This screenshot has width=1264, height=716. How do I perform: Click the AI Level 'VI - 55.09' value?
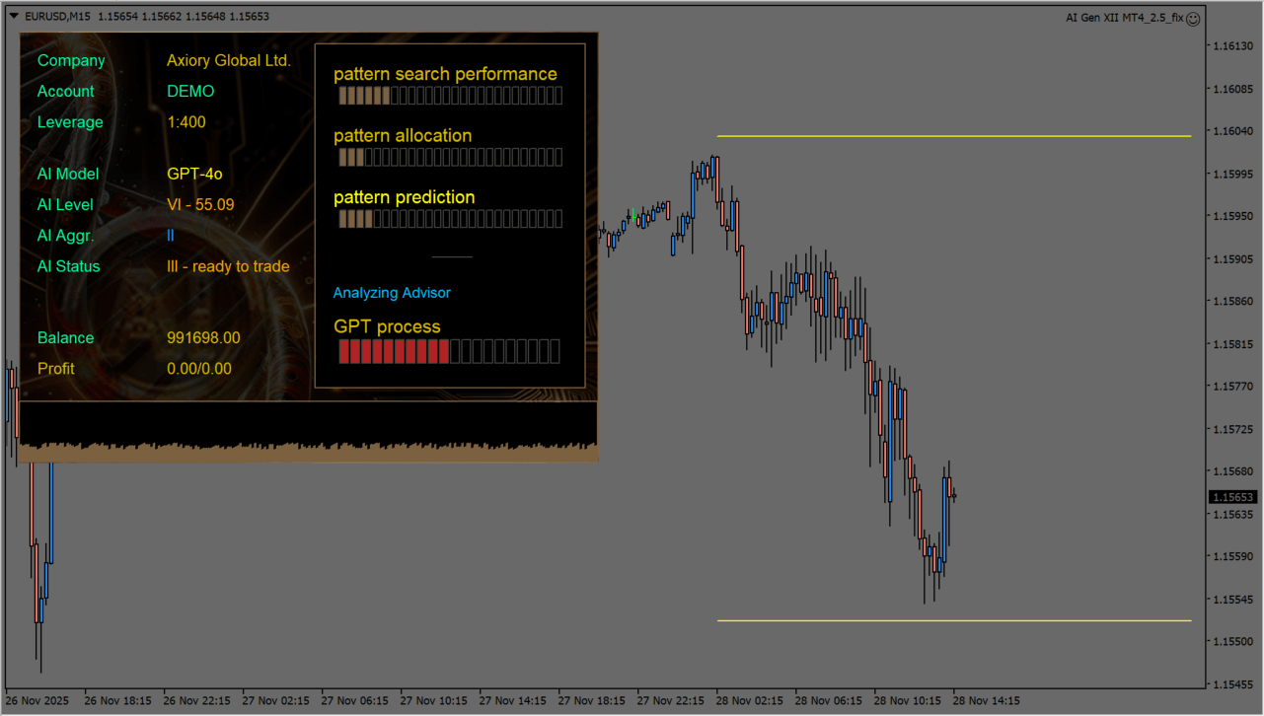200,205
